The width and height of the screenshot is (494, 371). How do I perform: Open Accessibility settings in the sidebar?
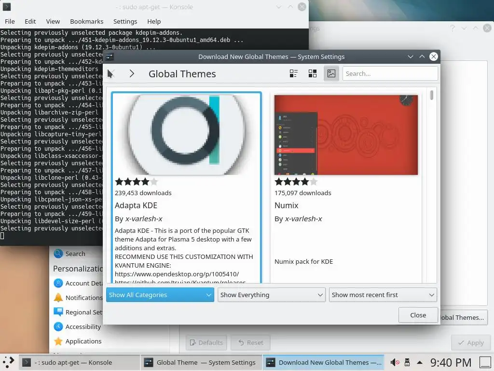tap(78, 327)
